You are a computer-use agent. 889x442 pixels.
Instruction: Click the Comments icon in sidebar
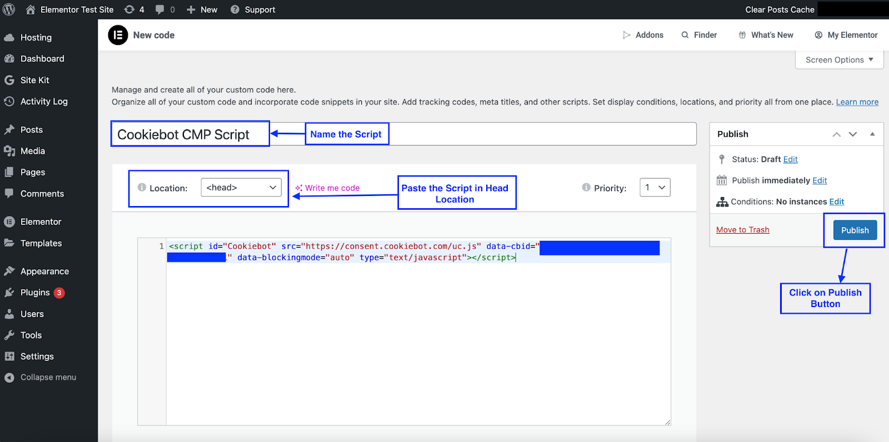9,194
